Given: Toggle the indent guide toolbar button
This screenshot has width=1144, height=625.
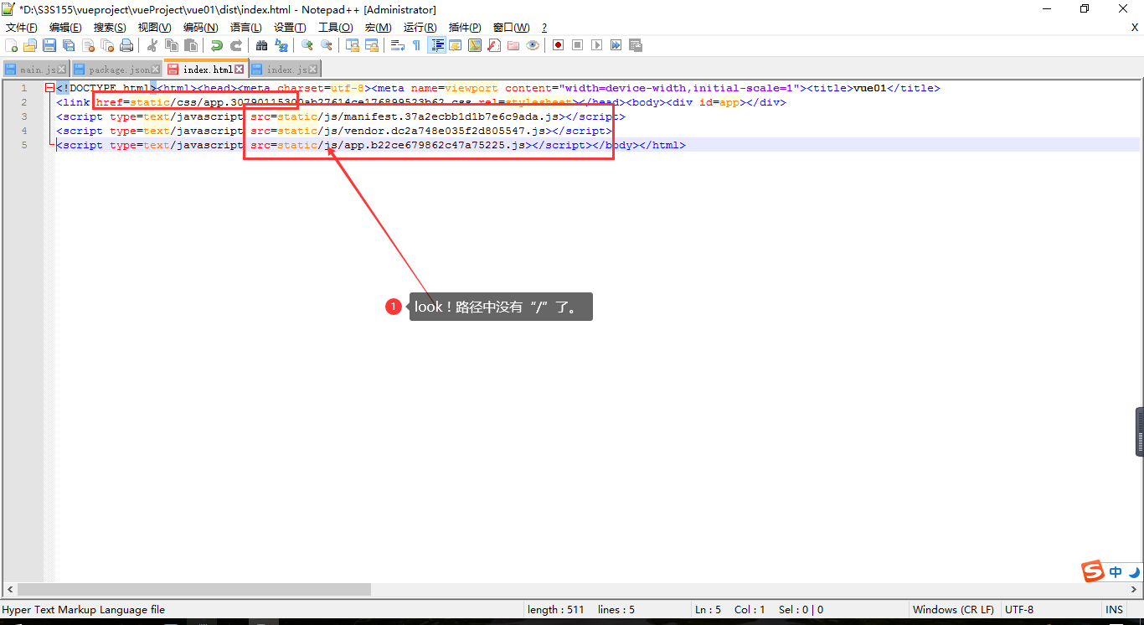Looking at the screenshot, I should pyautogui.click(x=436, y=45).
